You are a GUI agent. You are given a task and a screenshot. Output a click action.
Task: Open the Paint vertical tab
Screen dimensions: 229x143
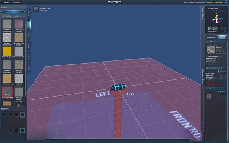click(x=29, y=35)
